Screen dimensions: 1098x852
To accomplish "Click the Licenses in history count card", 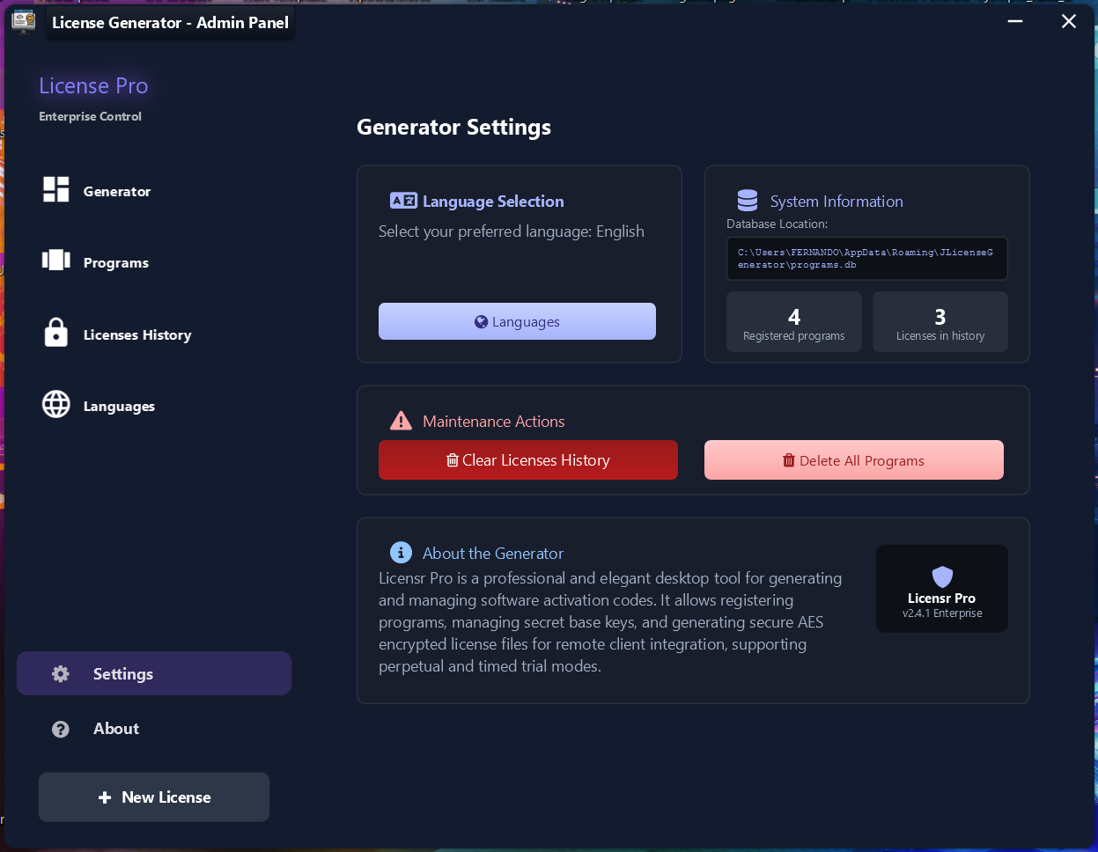I will 940,322.
